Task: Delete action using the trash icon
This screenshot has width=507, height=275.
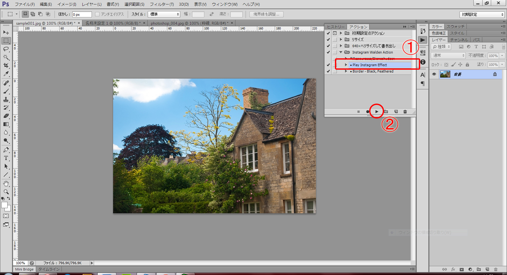Action: tap(405, 112)
